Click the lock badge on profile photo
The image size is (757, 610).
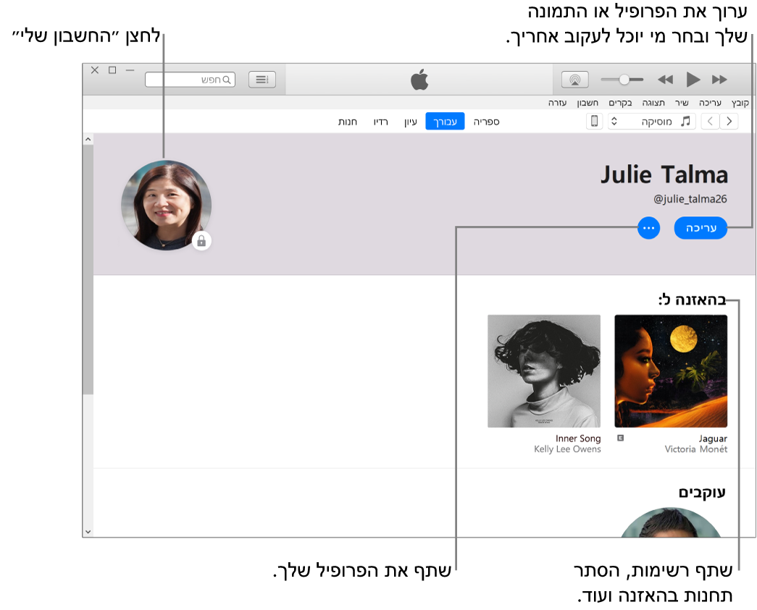tap(201, 241)
